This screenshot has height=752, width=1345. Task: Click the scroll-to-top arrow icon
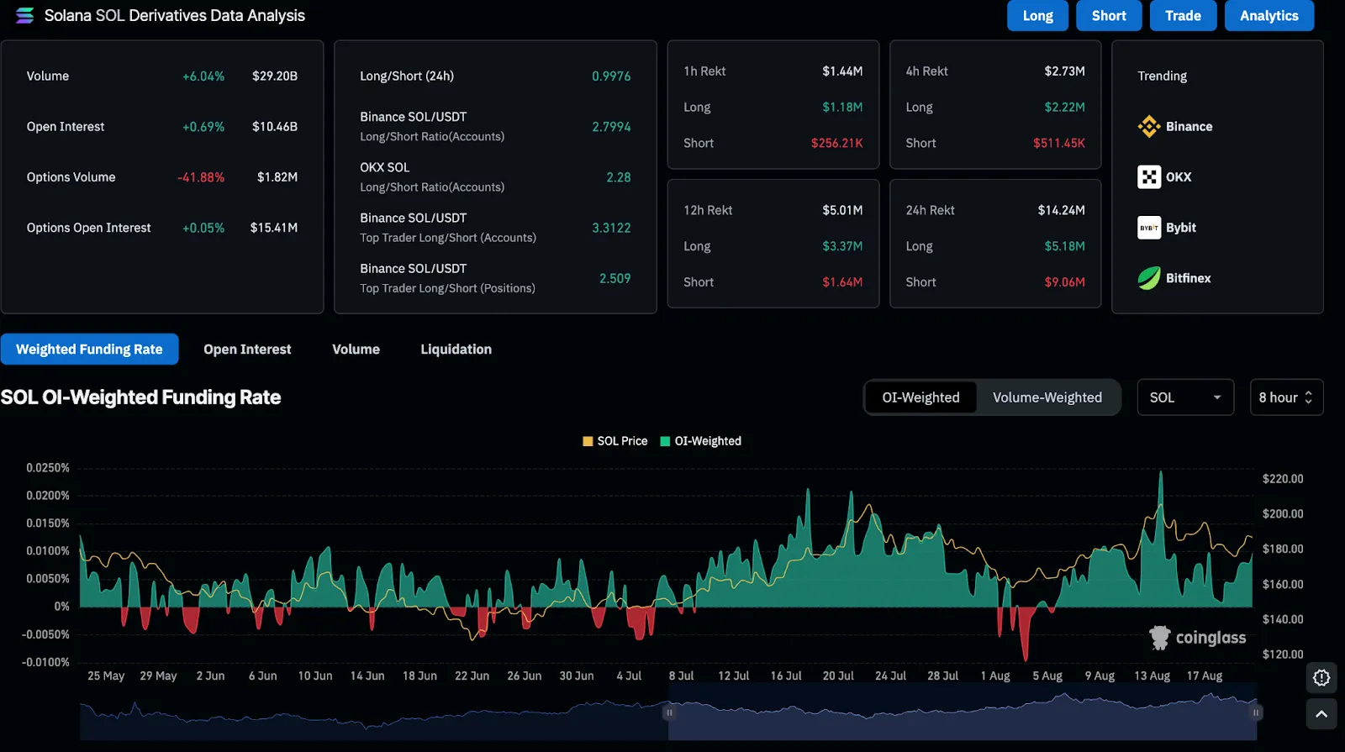point(1321,714)
